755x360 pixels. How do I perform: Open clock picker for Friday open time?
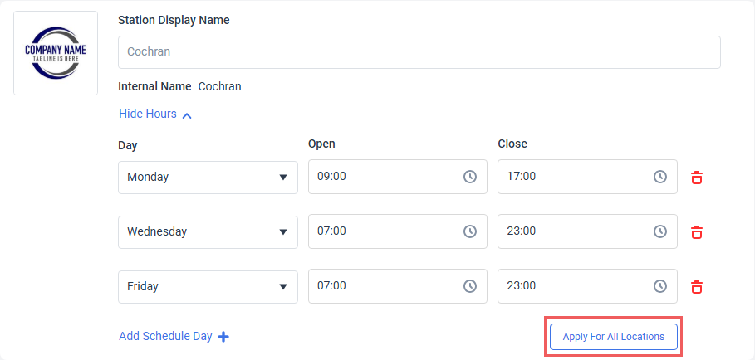point(470,286)
